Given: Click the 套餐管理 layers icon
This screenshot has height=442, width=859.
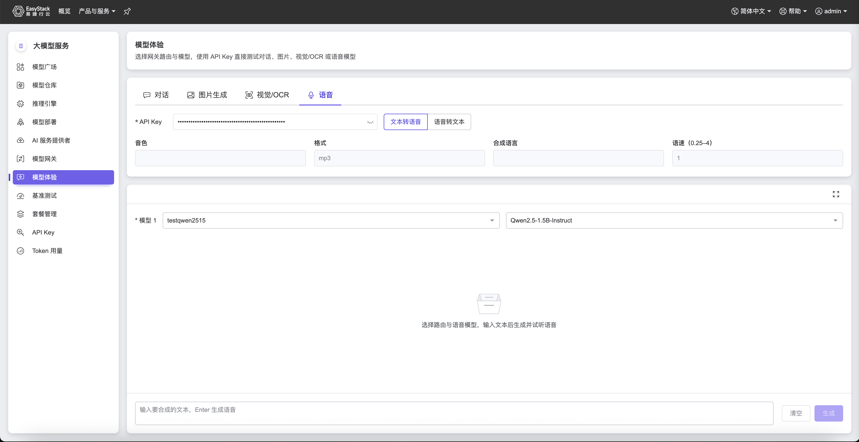Looking at the screenshot, I should [20, 214].
